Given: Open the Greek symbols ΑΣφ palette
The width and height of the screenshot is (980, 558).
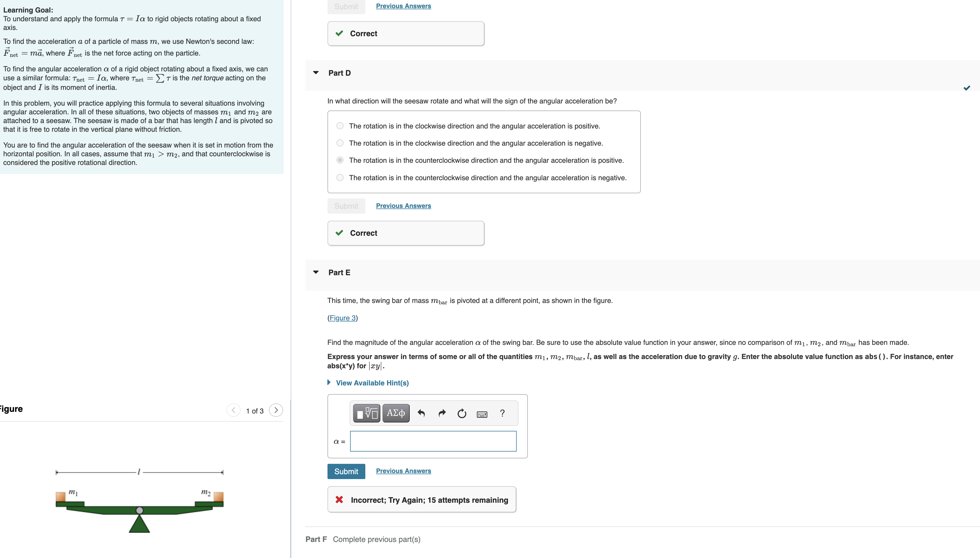Looking at the screenshot, I should (x=396, y=413).
